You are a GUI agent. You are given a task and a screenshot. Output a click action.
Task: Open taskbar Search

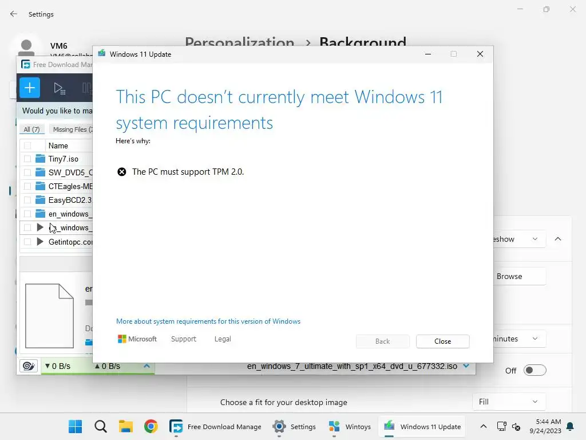coord(101,426)
